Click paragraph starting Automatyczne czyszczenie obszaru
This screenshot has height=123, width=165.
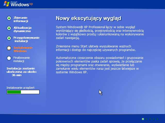tap(100, 65)
